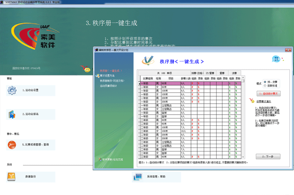Viewport: 294px width, 195px height.
Task: Click the orange 比赛成绩管理 icon
Action: click(x=12, y=145)
